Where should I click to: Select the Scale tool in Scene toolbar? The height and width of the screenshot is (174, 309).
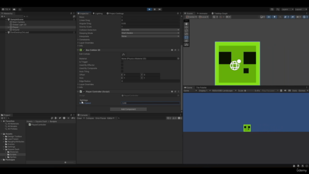[x=186, y=34]
